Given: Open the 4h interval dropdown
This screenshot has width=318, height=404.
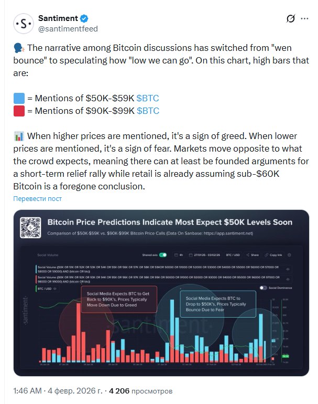Looking at the screenshot, I should pyautogui.click(x=179, y=255).
